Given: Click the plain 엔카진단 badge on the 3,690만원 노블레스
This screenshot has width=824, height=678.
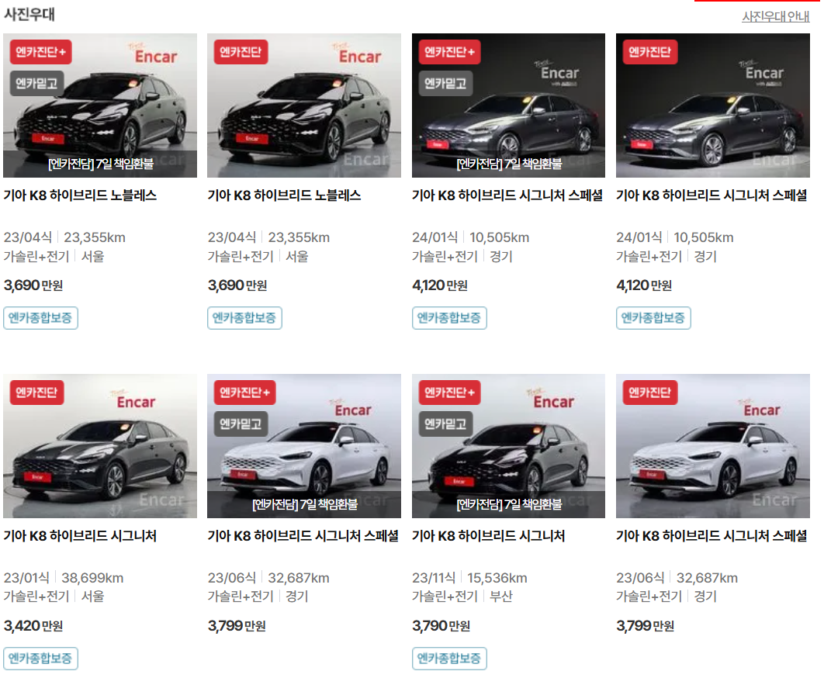Looking at the screenshot, I should click(241, 52).
